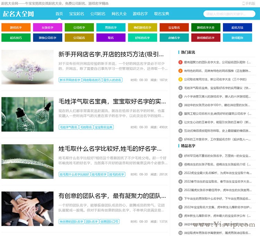Viewport: 260px width, 236px height.
Task: Open hot item 好听的工作室名字
Action: pos(217,139)
